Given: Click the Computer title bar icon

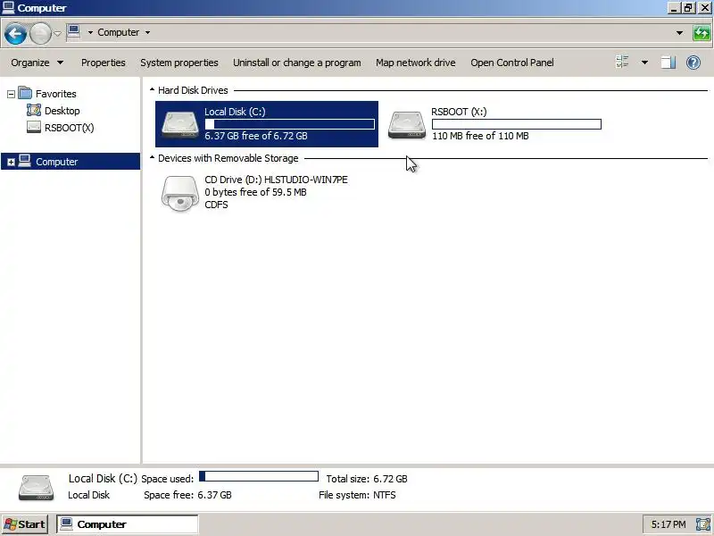Looking at the screenshot, I should coord(8,8).
